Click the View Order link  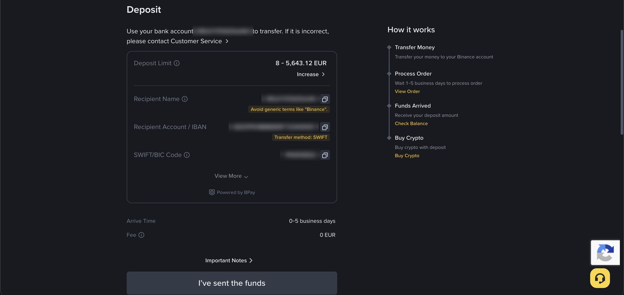pyautogui.click(x=407, y=91)
